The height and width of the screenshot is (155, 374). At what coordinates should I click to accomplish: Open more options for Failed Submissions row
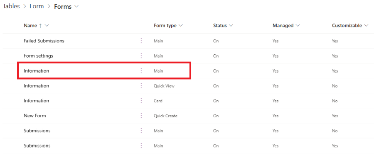(141, 41)
